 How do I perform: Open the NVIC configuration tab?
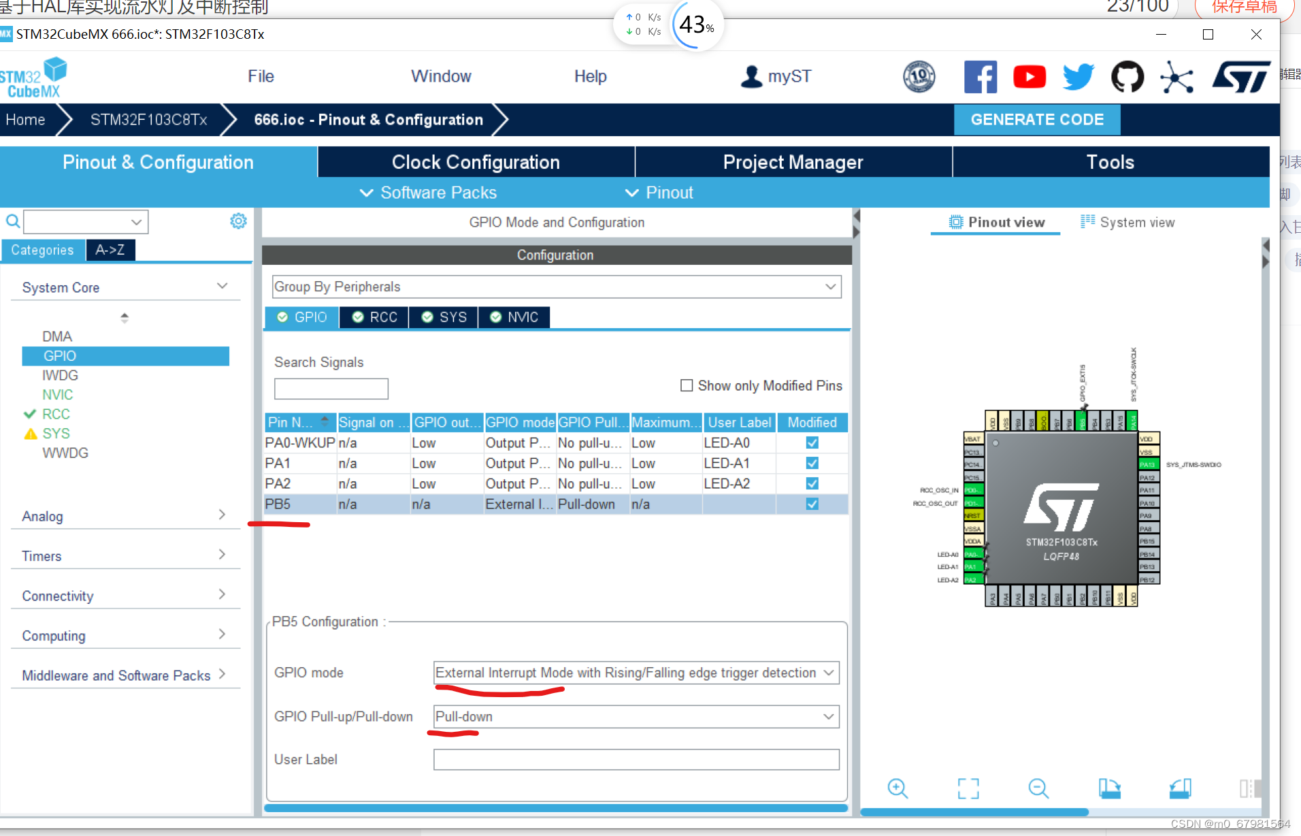pos(514,317)
